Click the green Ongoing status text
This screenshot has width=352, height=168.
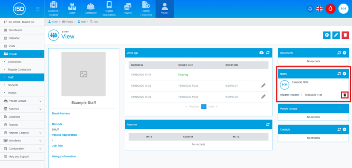[x=183, y=75]
